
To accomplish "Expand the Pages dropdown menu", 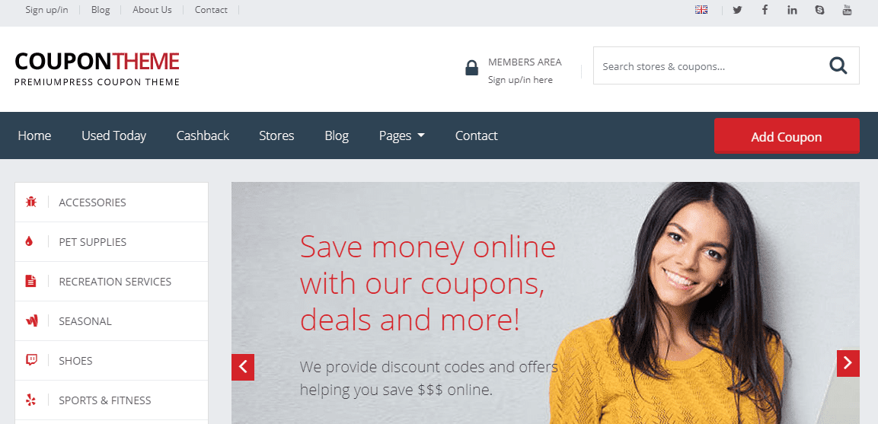I will click(401, 135).
